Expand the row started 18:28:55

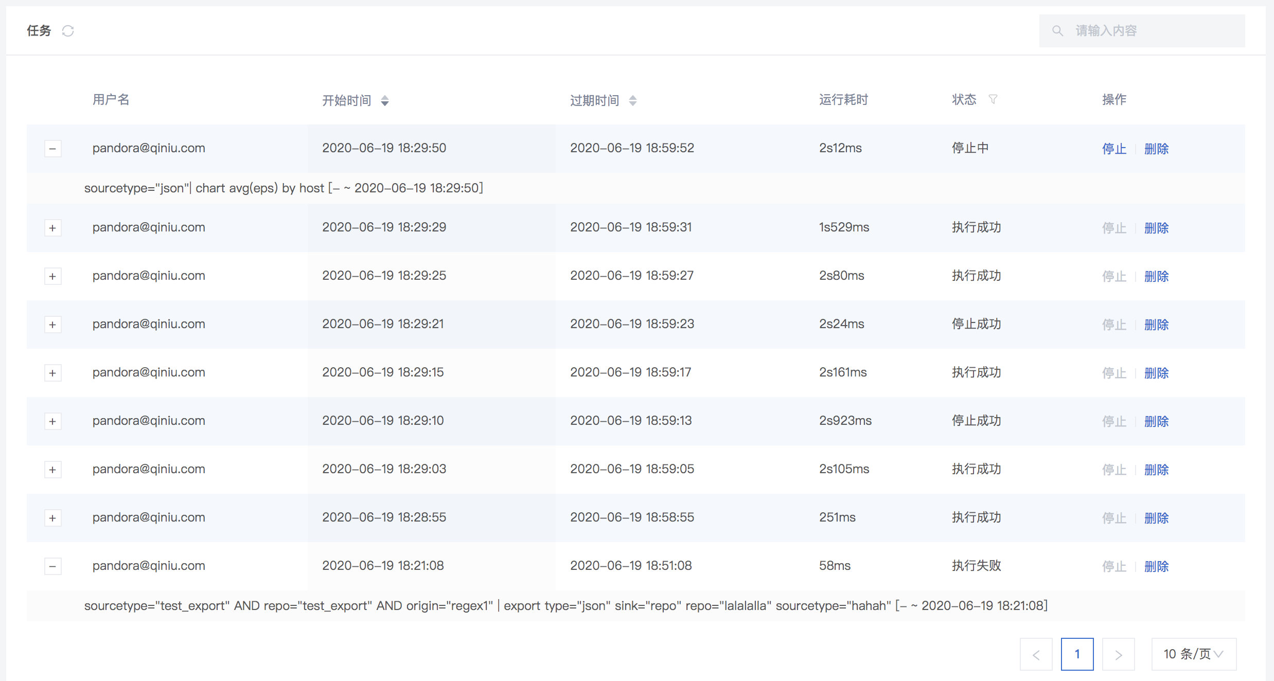point(52,518)
